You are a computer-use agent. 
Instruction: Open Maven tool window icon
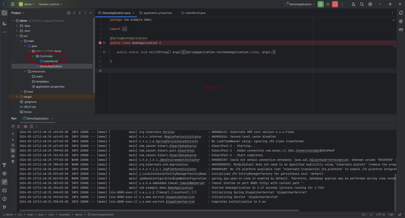401,29
